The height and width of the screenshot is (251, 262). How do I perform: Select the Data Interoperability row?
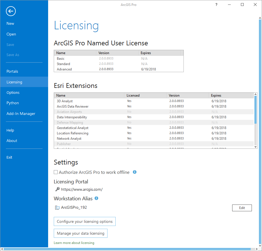click(154, 117)
